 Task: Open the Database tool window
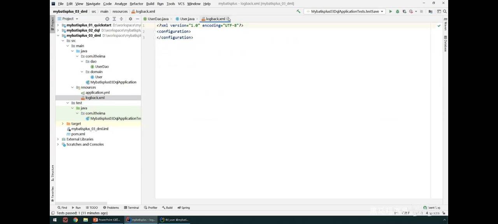pos(445,44)
